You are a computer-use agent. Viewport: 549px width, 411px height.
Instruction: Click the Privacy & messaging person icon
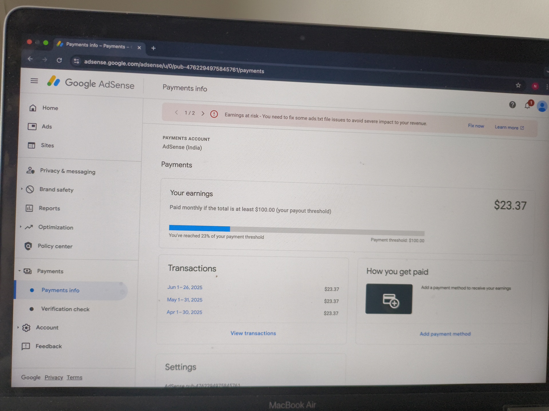(30, 170)
